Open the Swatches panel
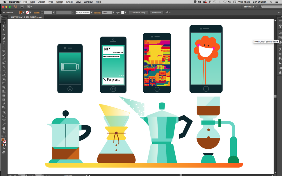Image resolution: width=282 pixels, height=176 pixels. tap(280, 33)
